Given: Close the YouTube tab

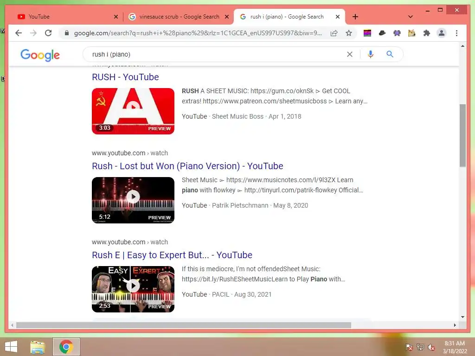Looking at the screenshot, I should [x=116, y=17].
